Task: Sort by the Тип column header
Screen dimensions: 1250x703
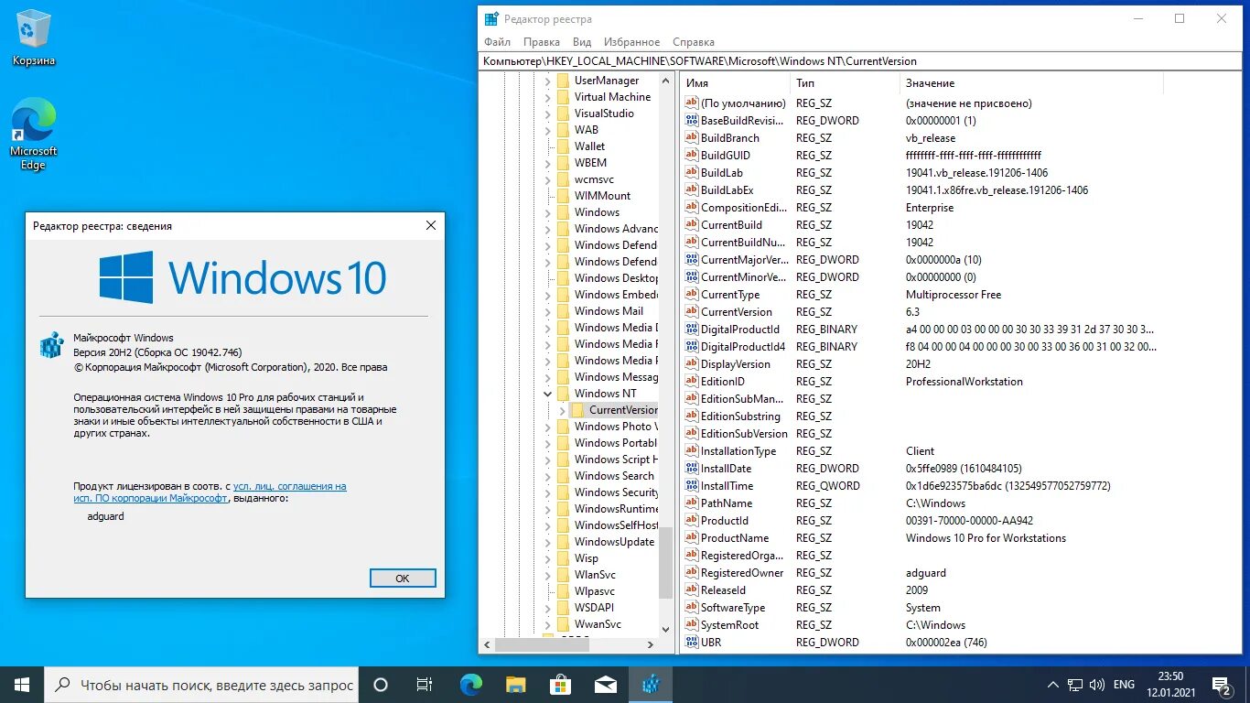Action: tap(845, 83)
